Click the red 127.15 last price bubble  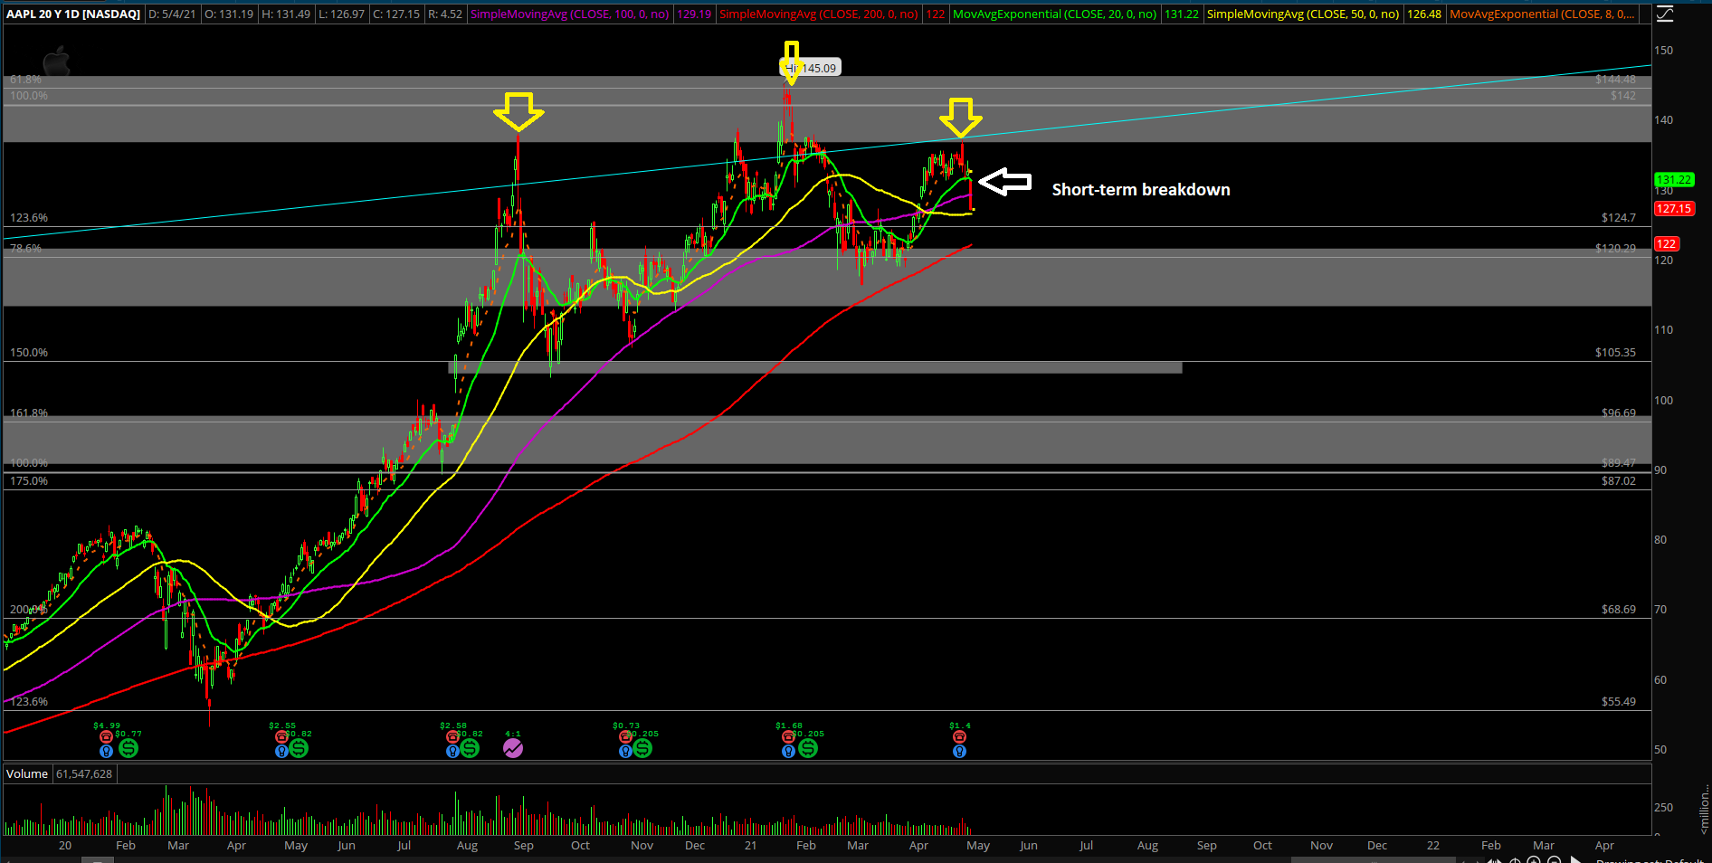(x=1674, y=208)
